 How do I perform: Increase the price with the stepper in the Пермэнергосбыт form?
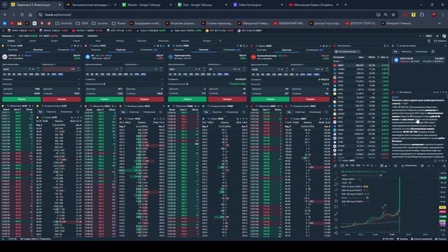point(204,68)
